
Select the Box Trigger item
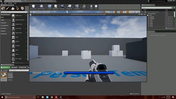[x=20, y=59]
